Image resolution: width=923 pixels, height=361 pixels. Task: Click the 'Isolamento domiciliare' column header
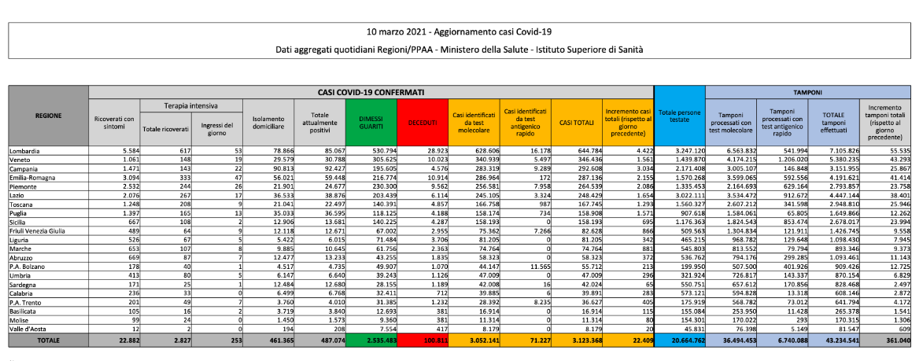coord(268,122)
